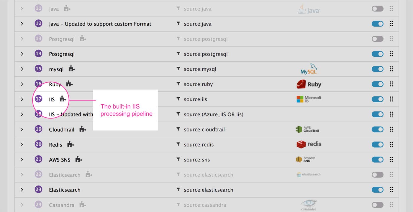The image size is (413, 212).
Task: Enable the disabled Elasticsearch pipeline toggle
Action: (377, 175)
